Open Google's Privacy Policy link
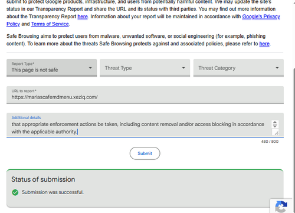Screen dimensions: 295x213 [x=261, y=17]
